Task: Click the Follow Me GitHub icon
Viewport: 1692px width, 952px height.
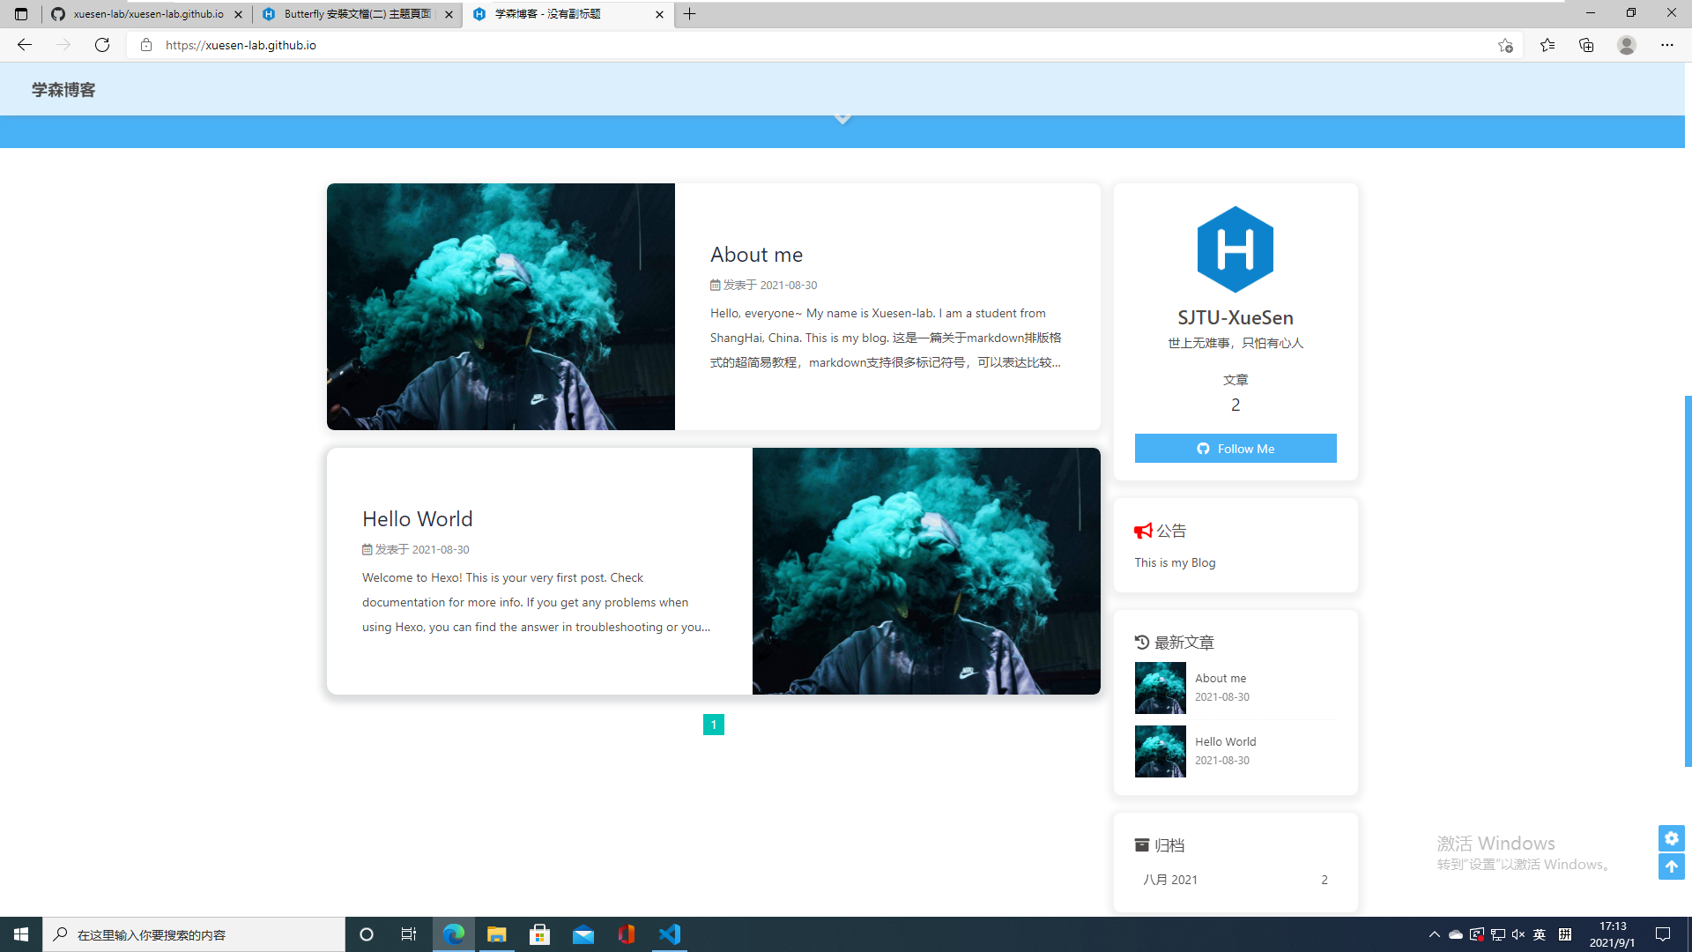Action: 1203,449
